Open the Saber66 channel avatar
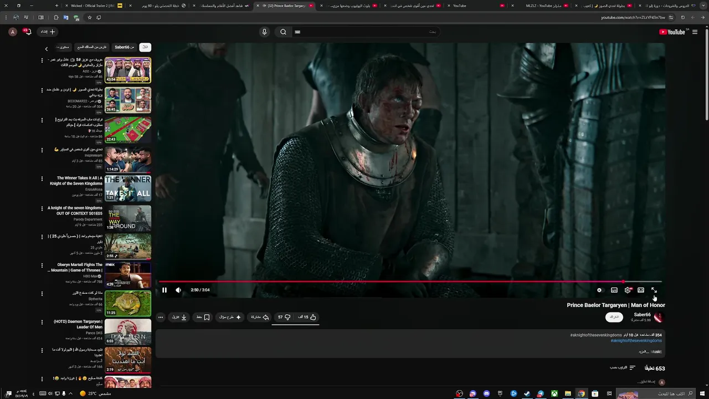 [x=659, y=318]
